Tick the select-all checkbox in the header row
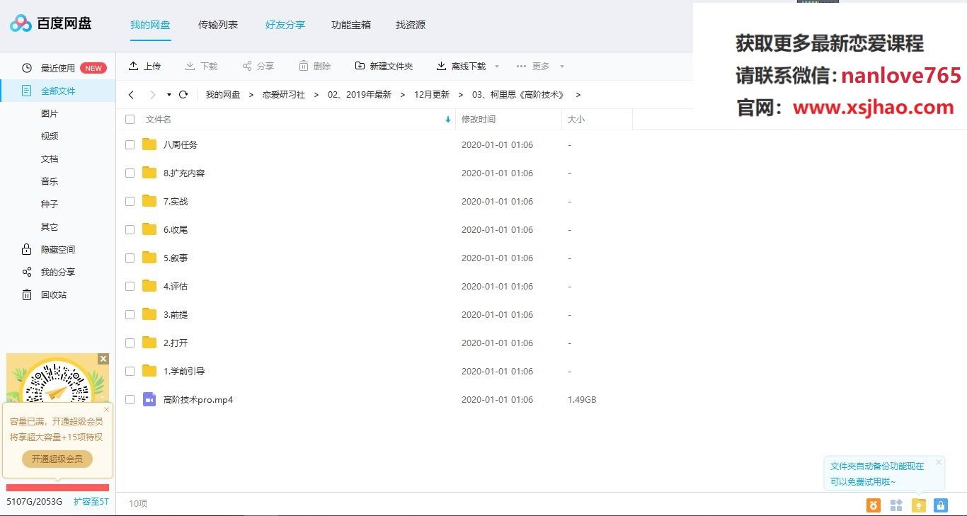The image size is (967, 516). click(x=130, y=119)
